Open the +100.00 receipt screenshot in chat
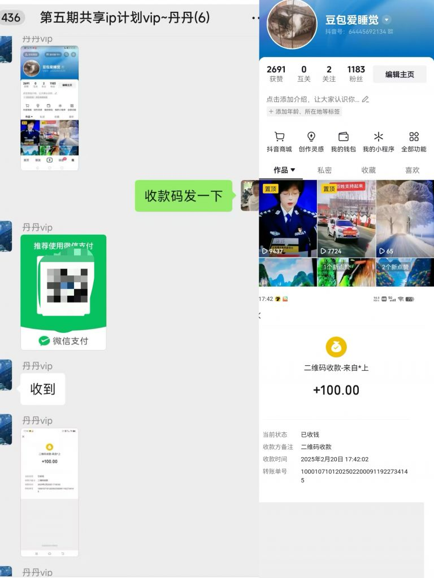Viewport: 434px width, 578px height. 50,492
